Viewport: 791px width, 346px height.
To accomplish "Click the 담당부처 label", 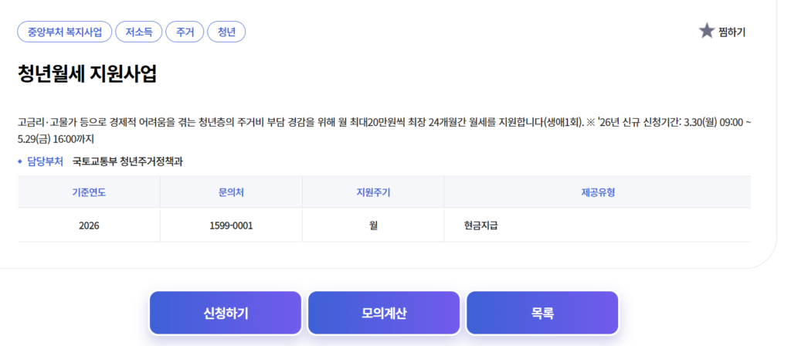I will tap(45, 161).
